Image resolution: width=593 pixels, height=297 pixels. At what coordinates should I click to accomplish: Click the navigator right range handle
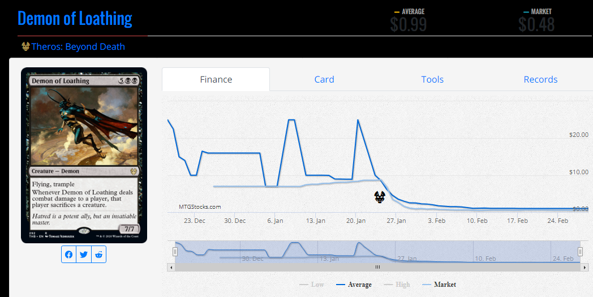tap(580, 252)
